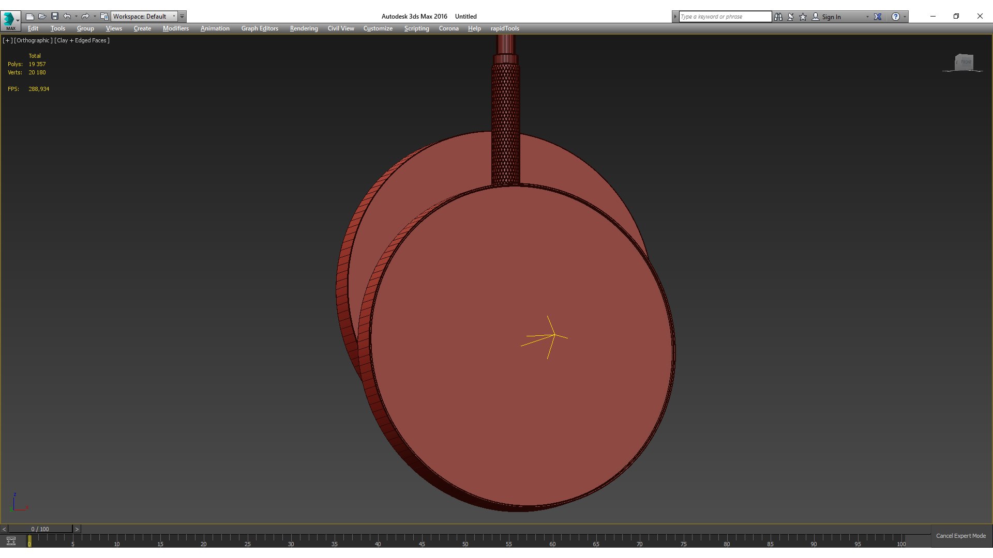Viewport: 993px width, 558px height.
Task: Redo the last action
Action: point(85,17)
